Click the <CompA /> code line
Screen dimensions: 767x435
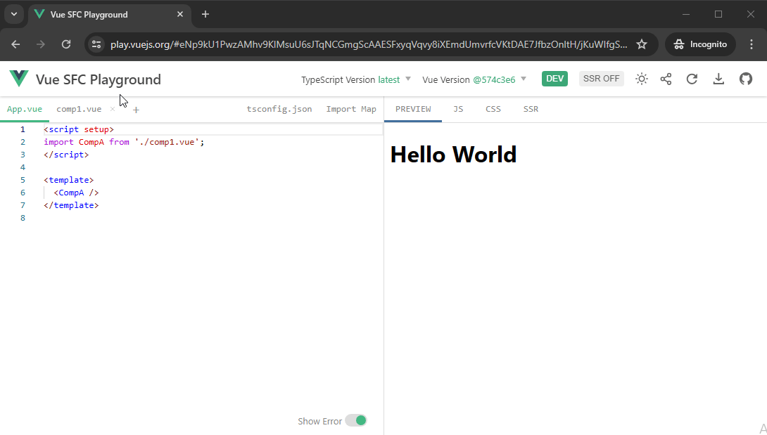pyautogui.click(x=76, y=193)
